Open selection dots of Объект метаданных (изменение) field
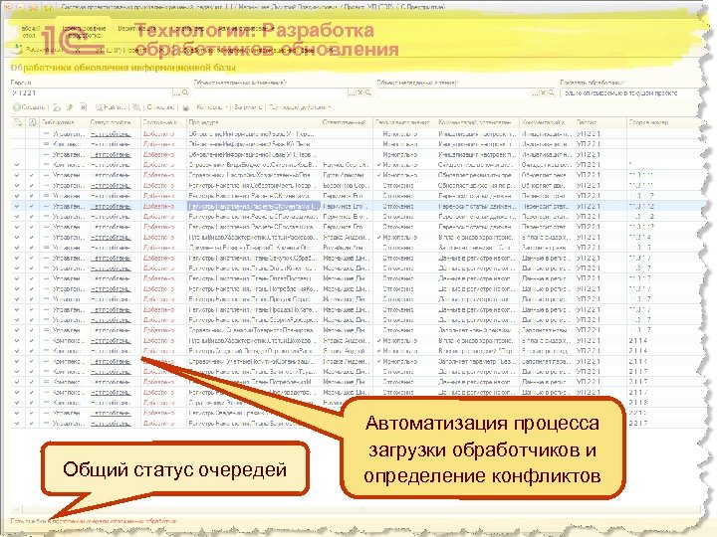 coord(352,92)
